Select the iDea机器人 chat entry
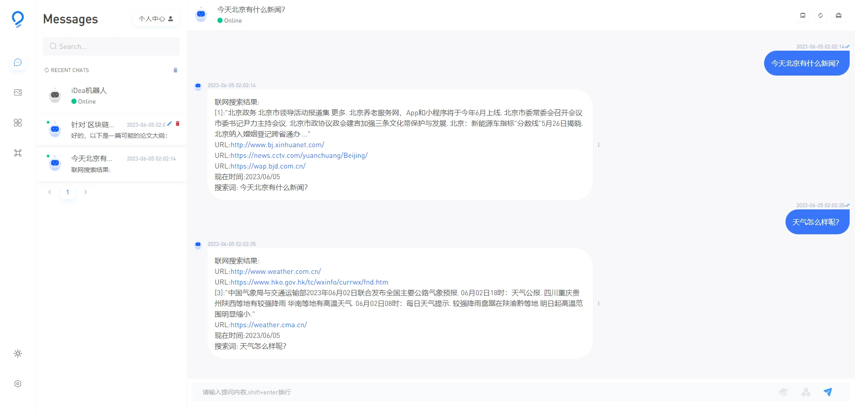Screen dimensions: 855x413 point(111,96)
